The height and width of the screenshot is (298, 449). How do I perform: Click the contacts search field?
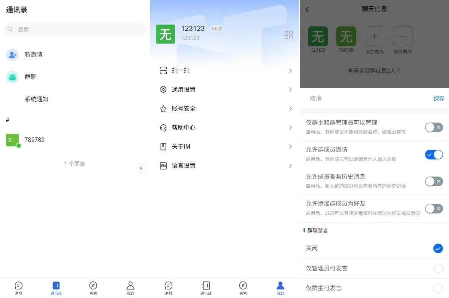click(75, 29)
